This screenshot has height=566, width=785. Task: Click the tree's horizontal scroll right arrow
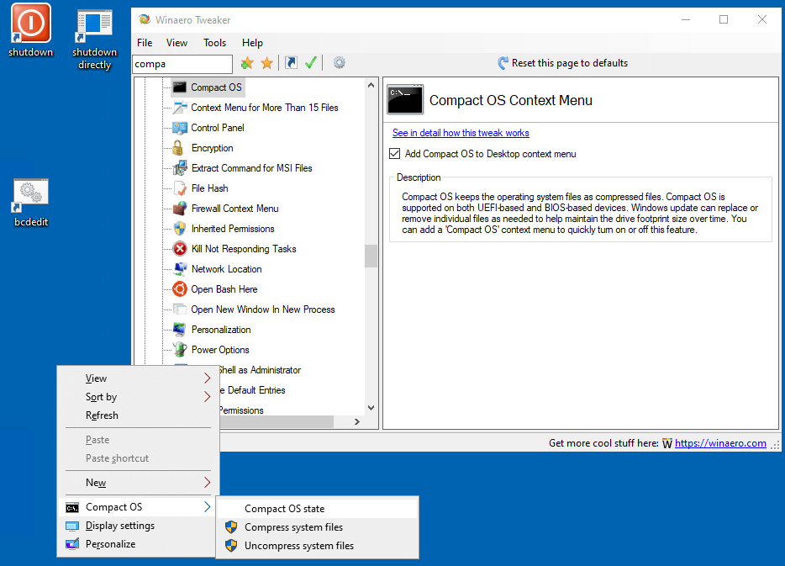click(x=356, y=421)
